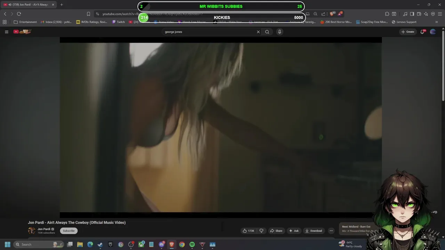This screenshot has height=250, width=445.
Task: Reload the page with the refresh icon
Action: 19,14
